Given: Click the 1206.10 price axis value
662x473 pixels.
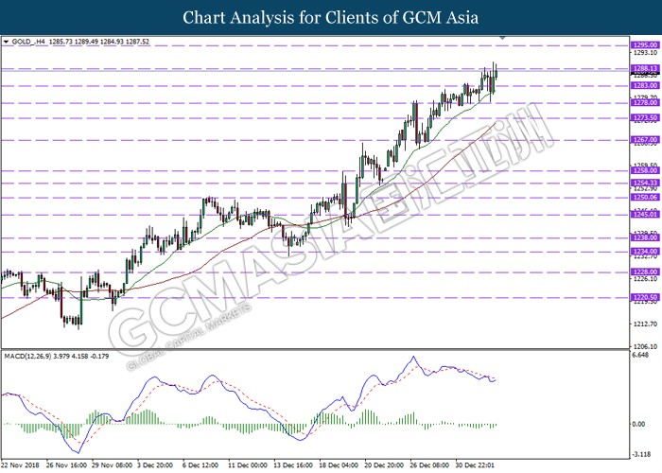Looking at the screenshot, I should (646, 346).
